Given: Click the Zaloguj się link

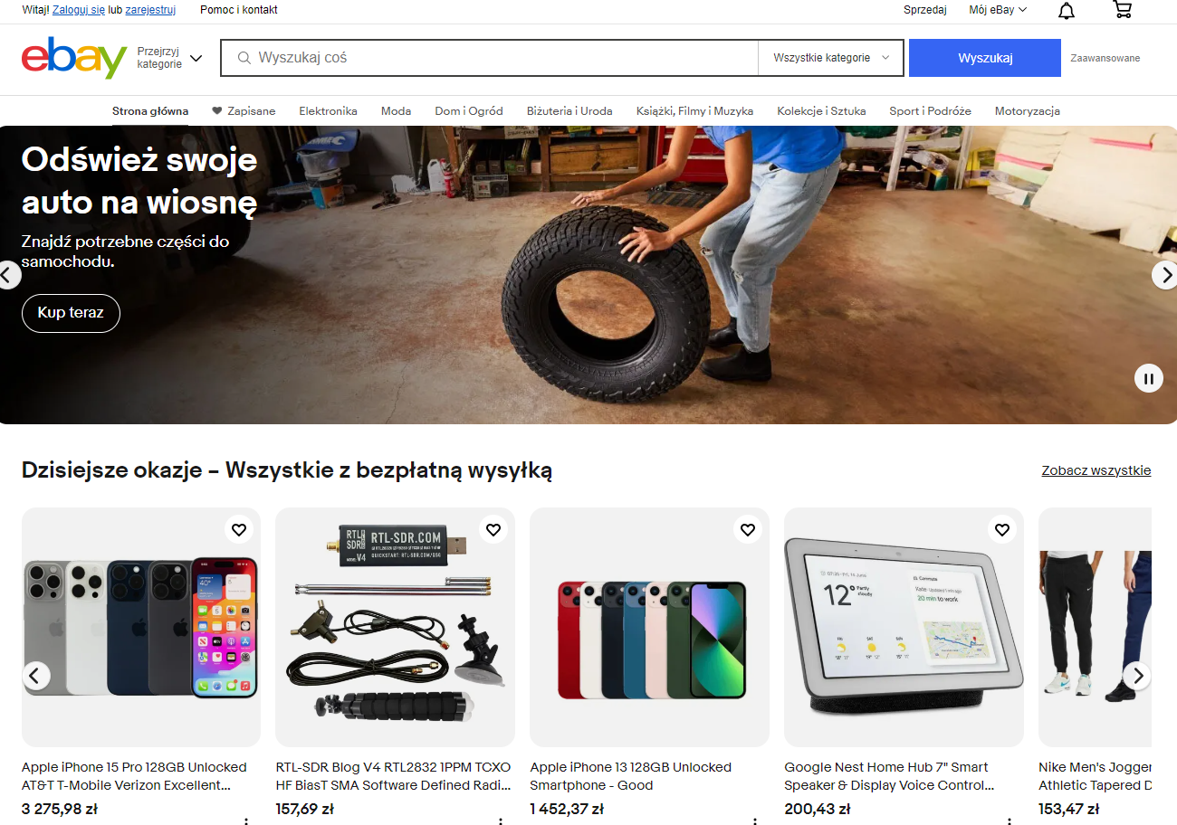Looking at the screenshot, I should pos(79,10).
